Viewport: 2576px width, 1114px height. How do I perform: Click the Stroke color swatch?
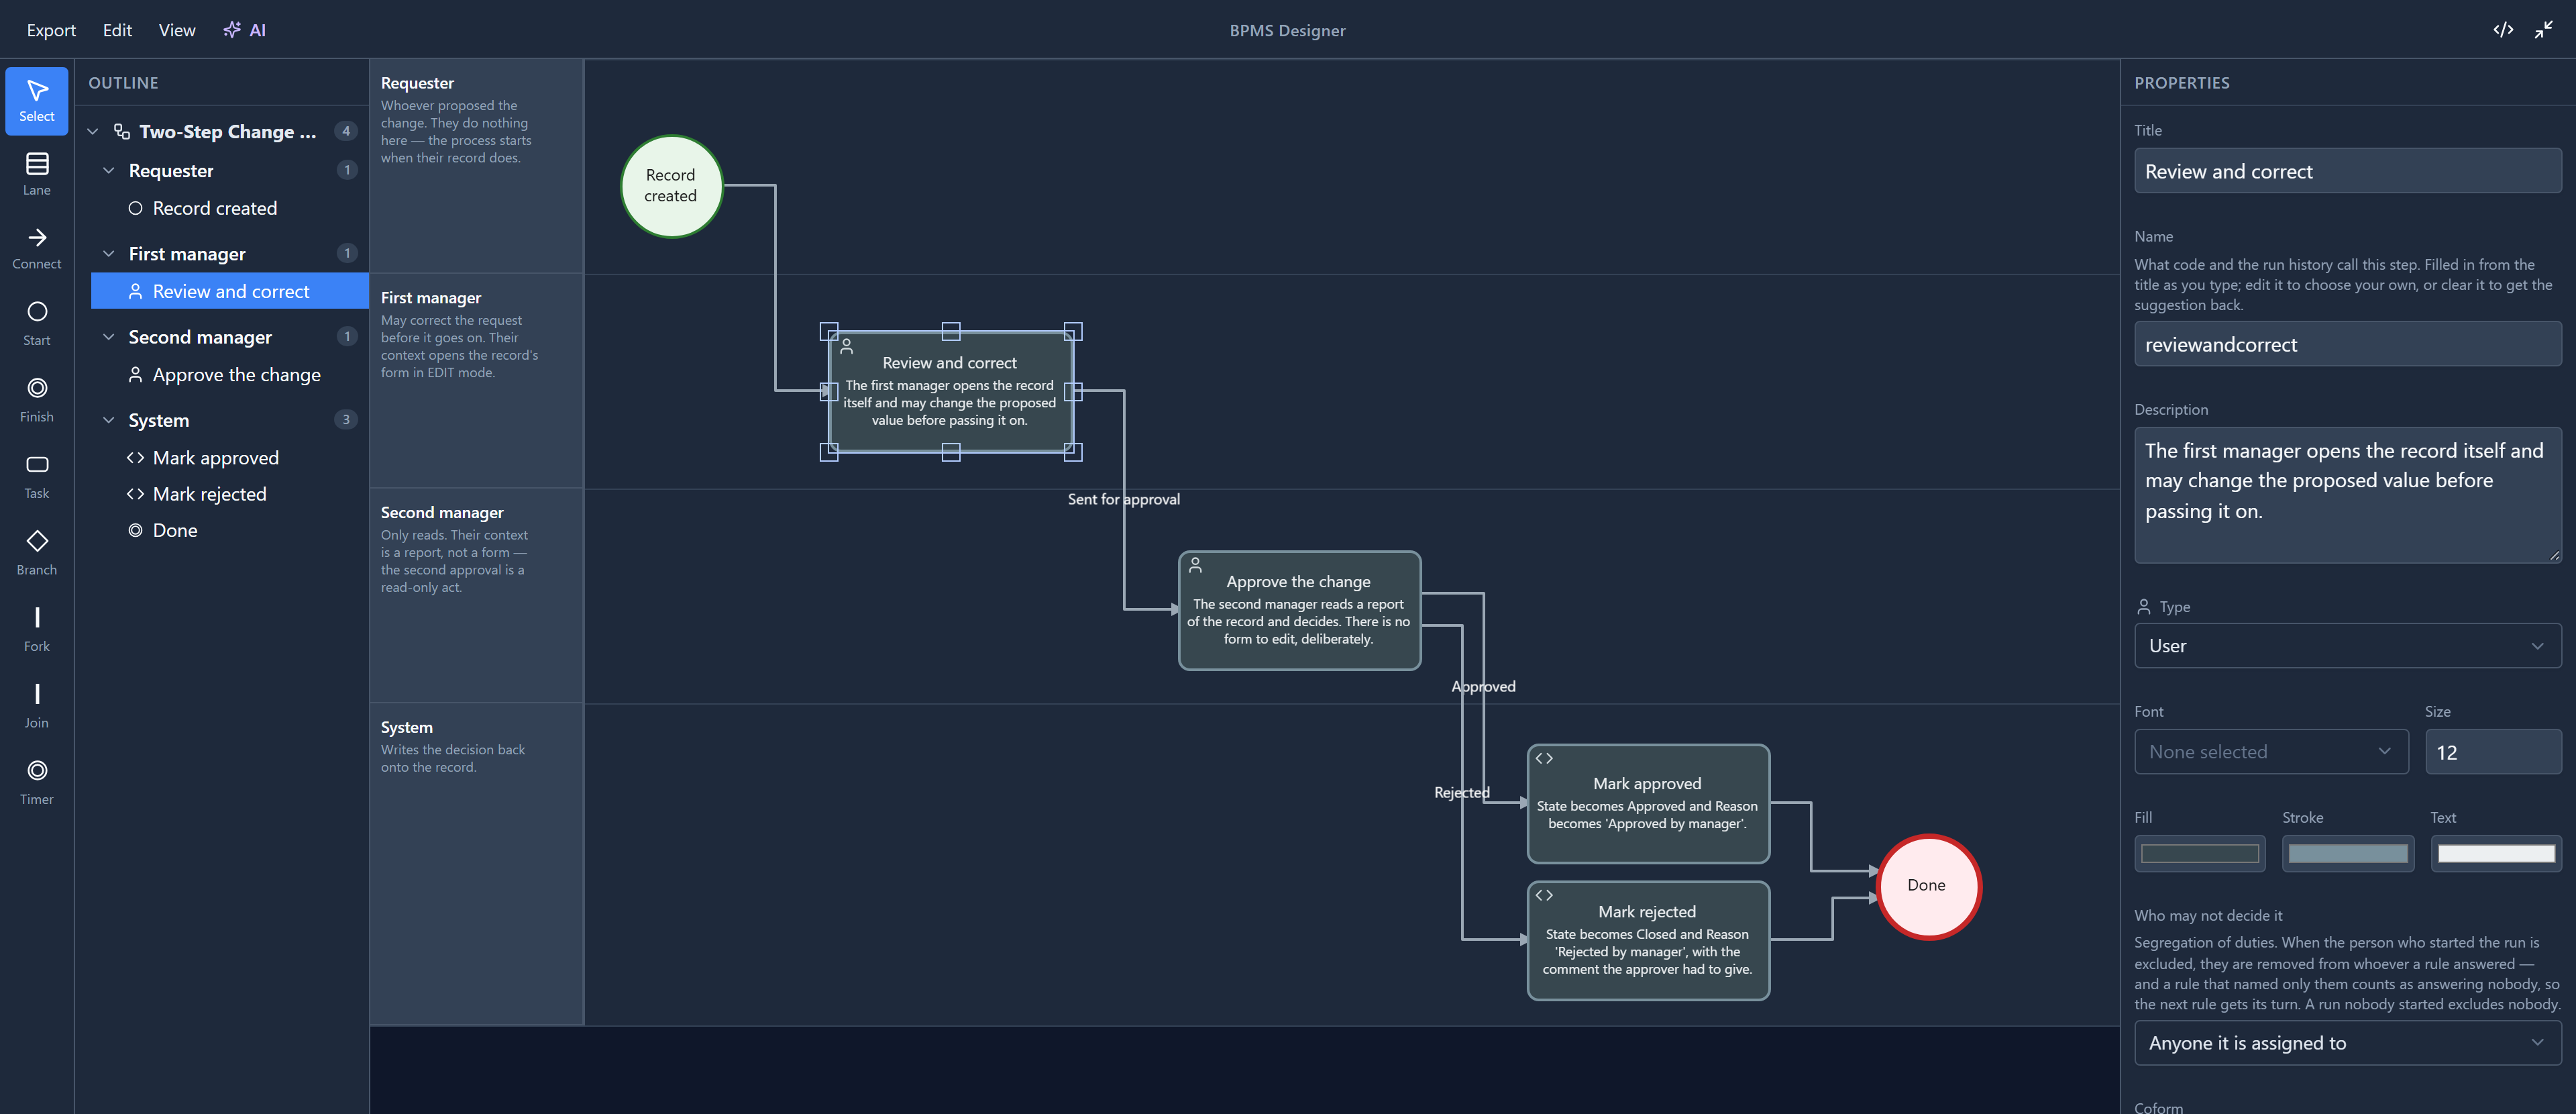[x=2347, y=854]
